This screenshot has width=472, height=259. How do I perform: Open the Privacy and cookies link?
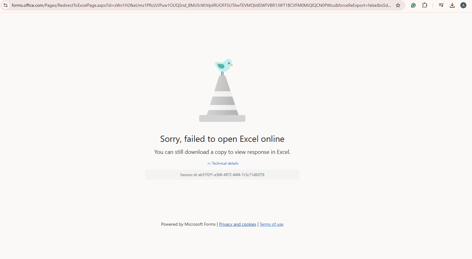click(237, 224)
